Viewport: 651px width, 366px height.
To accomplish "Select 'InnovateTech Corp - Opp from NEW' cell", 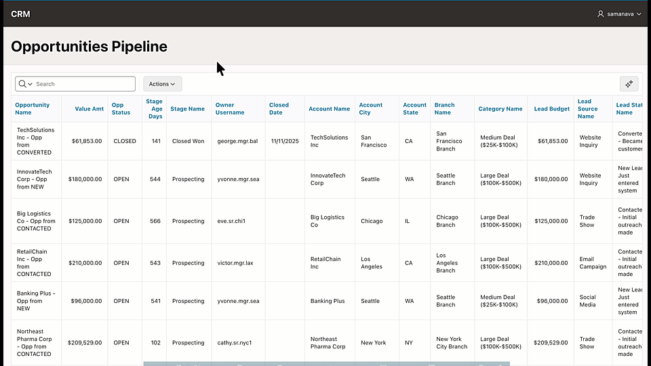I will click(x=35, y=179).
